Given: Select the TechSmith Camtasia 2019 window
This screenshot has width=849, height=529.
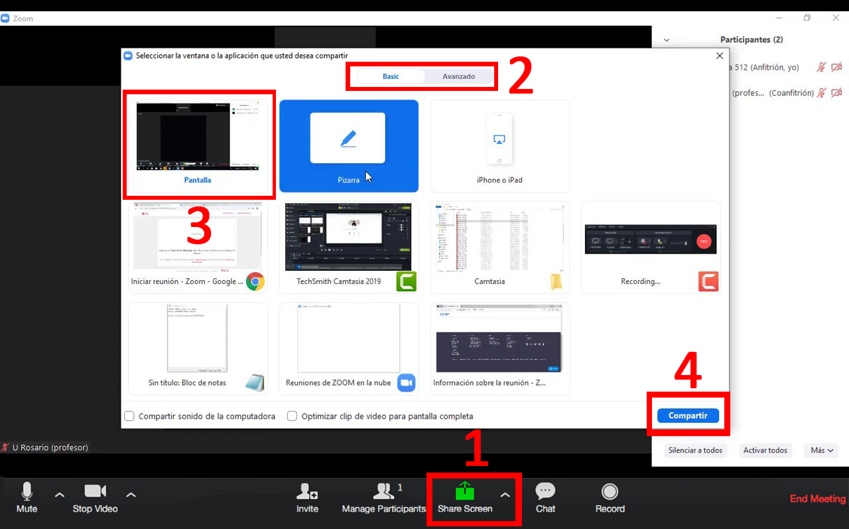Looking at the screenshot, I should tap(349, 248).
